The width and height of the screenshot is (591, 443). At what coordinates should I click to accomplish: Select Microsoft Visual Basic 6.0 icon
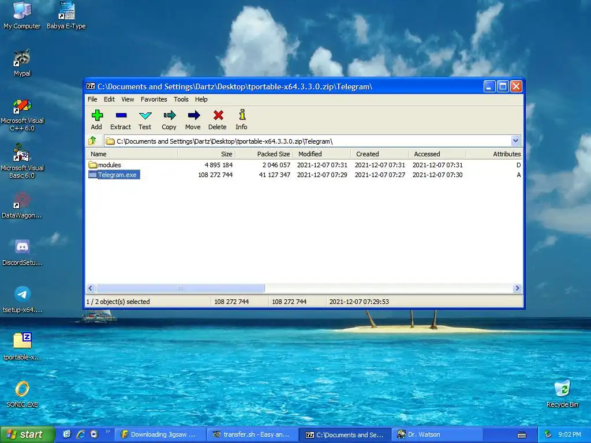click(x=22, y=152)
